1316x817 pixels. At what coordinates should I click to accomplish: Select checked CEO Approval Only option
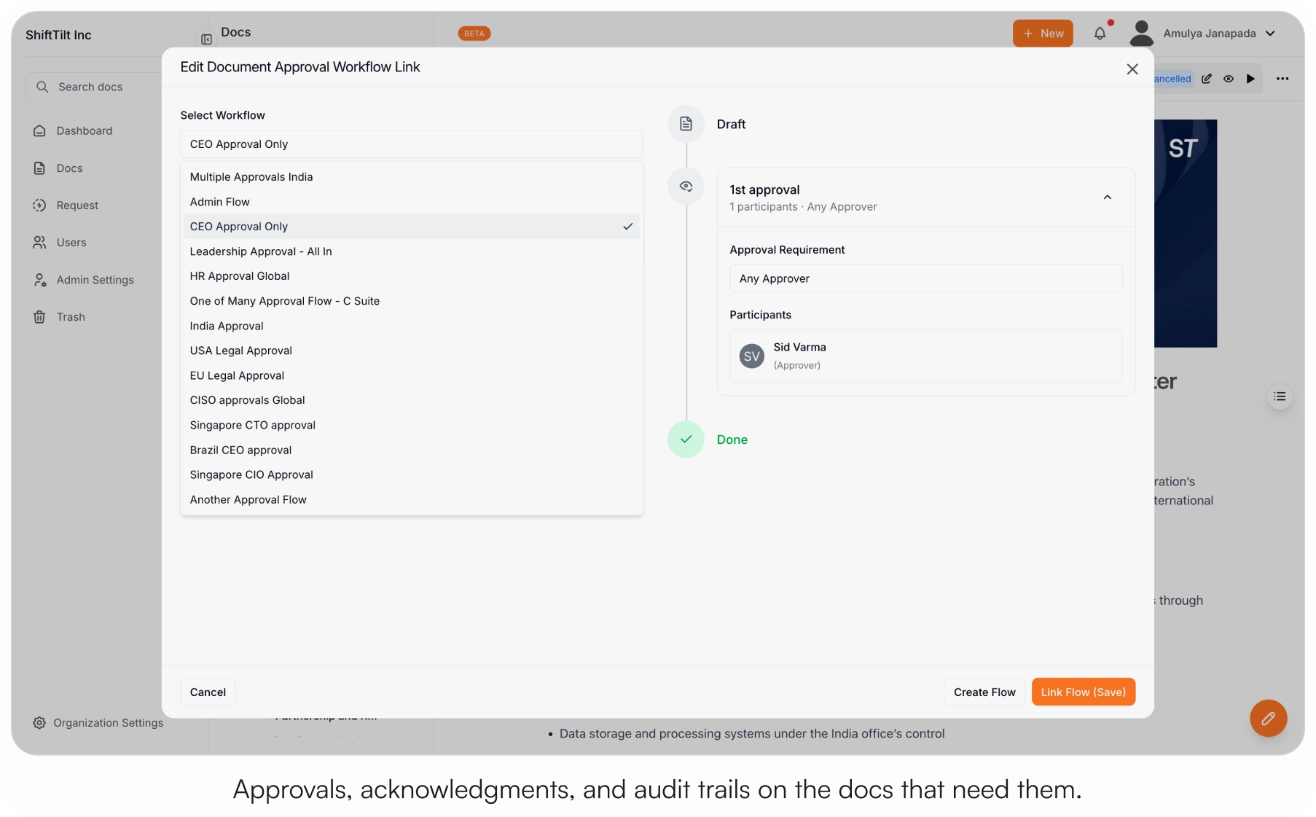pyautogui.click(x=411, y=227)
